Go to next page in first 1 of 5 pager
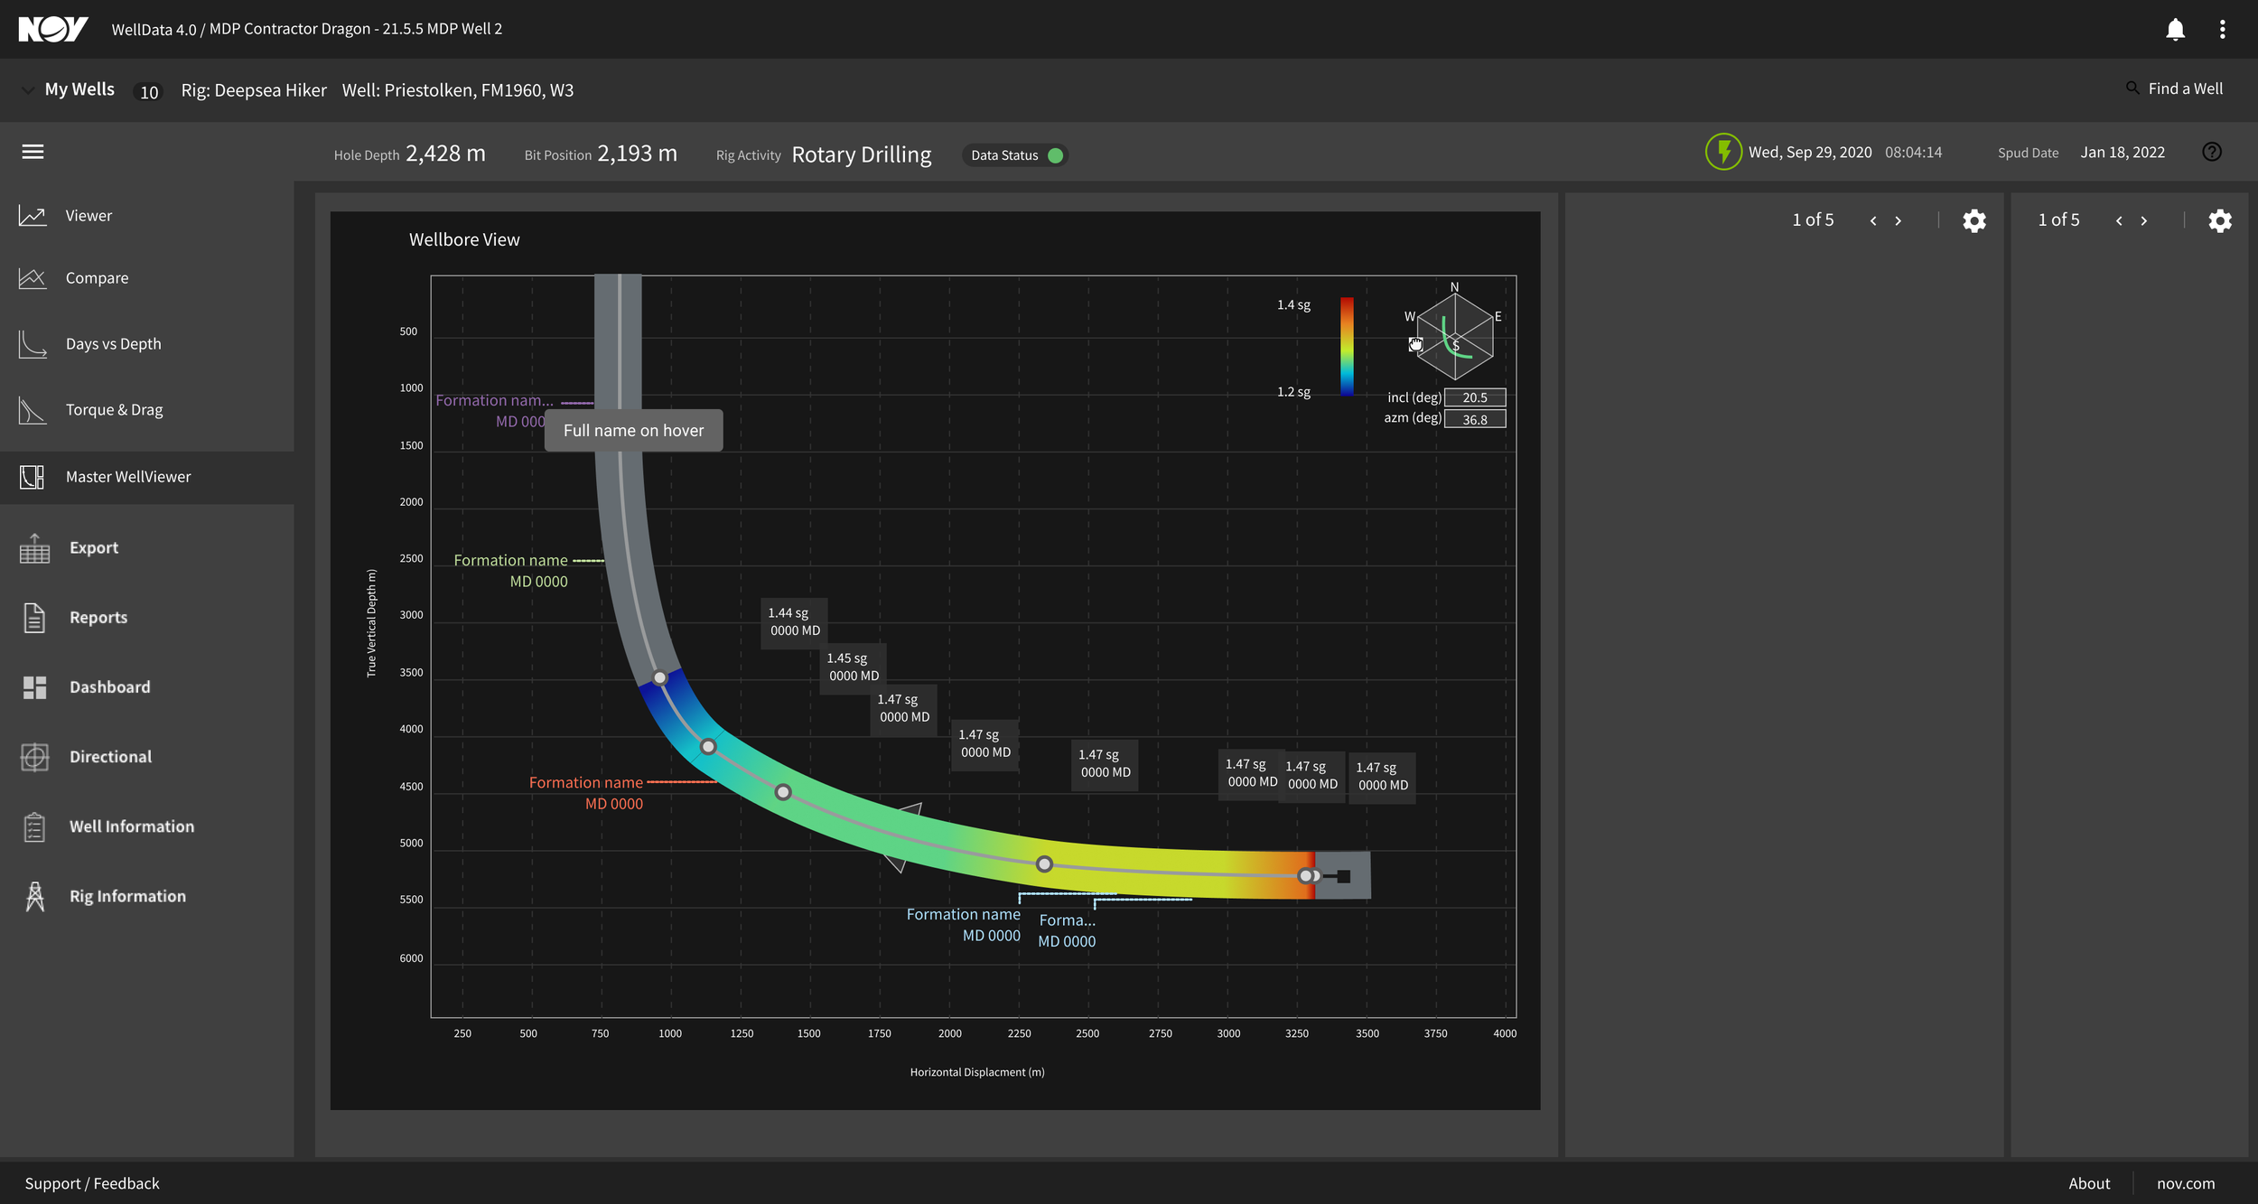The width and height of the screenshot is (2258, 1204). tap(1898, 220)
